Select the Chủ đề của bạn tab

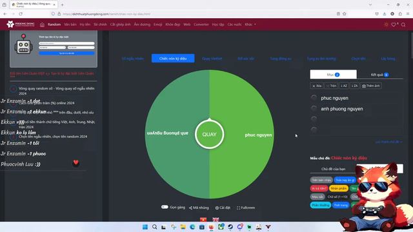(x=333, y=169)
